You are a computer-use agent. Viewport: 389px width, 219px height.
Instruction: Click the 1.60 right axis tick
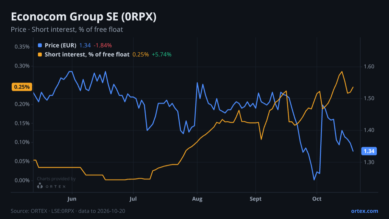(x=369, y=67)
